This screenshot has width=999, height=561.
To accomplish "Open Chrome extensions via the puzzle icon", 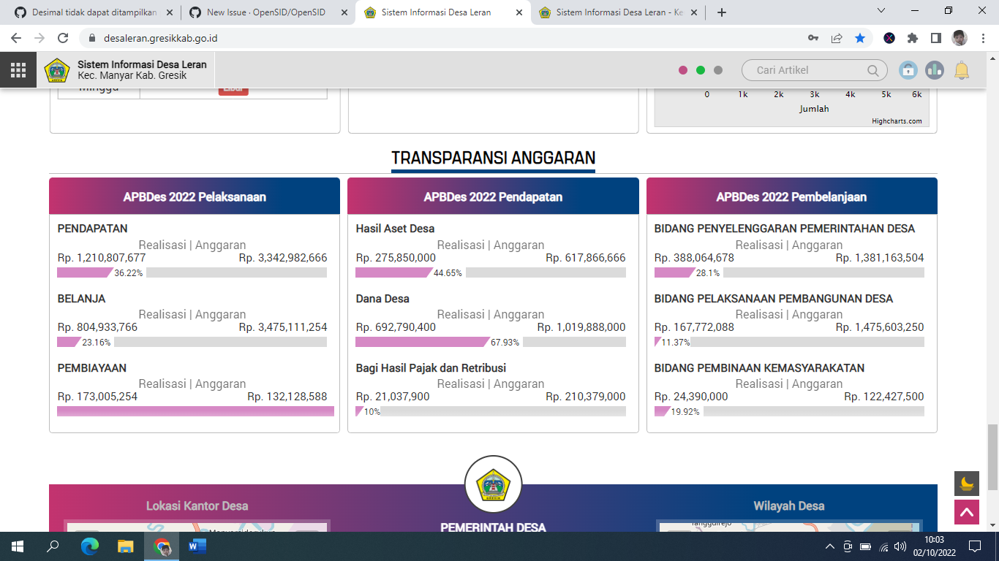I will 913,39.
